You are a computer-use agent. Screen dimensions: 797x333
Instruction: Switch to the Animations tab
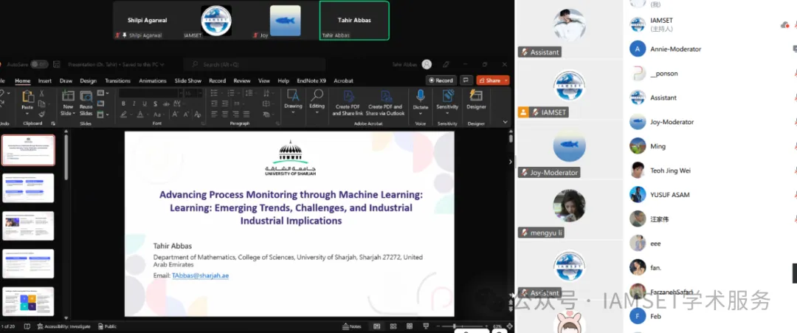(x=153, y=80)
